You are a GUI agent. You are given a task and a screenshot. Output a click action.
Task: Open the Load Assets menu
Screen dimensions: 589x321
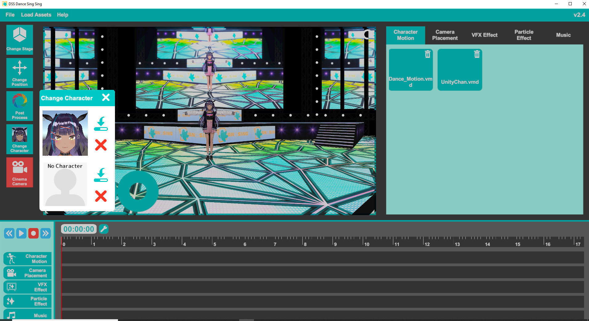coord(36,14)
